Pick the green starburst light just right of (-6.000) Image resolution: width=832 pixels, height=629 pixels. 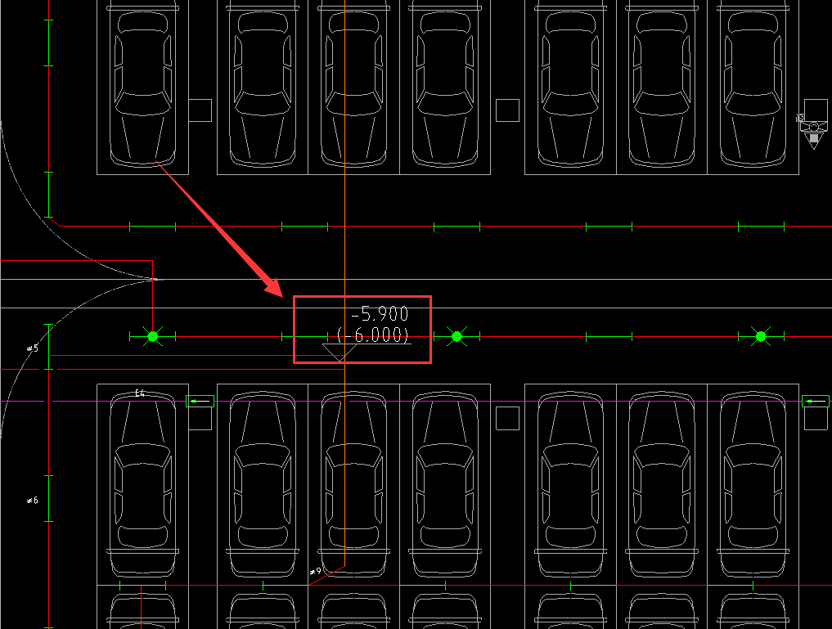click(456, 336)
